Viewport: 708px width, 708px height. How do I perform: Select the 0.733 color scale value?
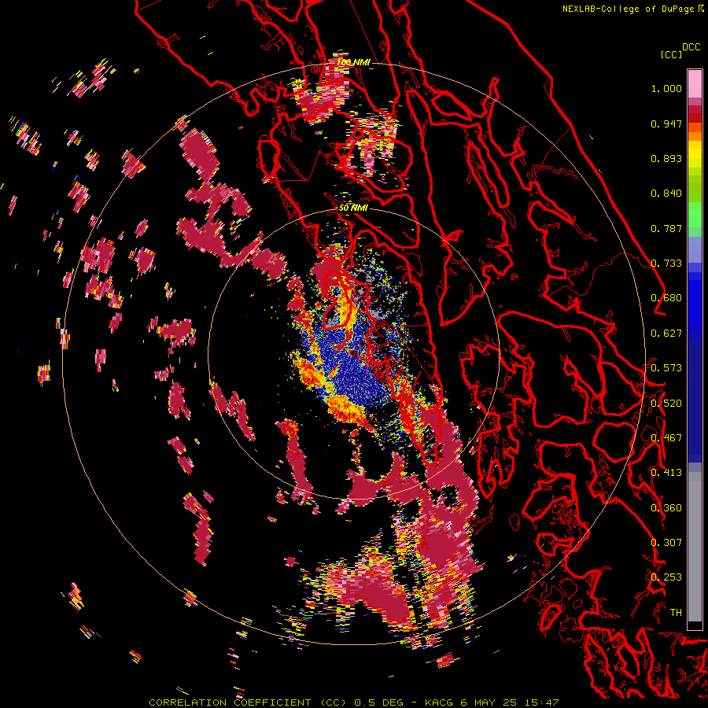point(666,264)
